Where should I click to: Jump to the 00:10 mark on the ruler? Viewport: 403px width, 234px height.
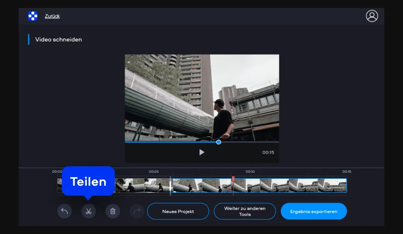[250, 172]
